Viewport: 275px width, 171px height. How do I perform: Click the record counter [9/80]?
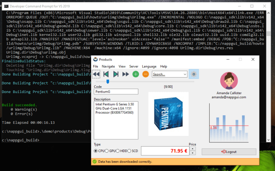pos(168,87)
